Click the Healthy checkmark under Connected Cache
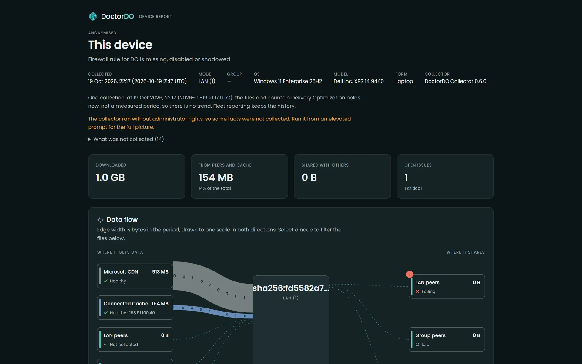Screen dimensions: 582x364 coord(106,313)
